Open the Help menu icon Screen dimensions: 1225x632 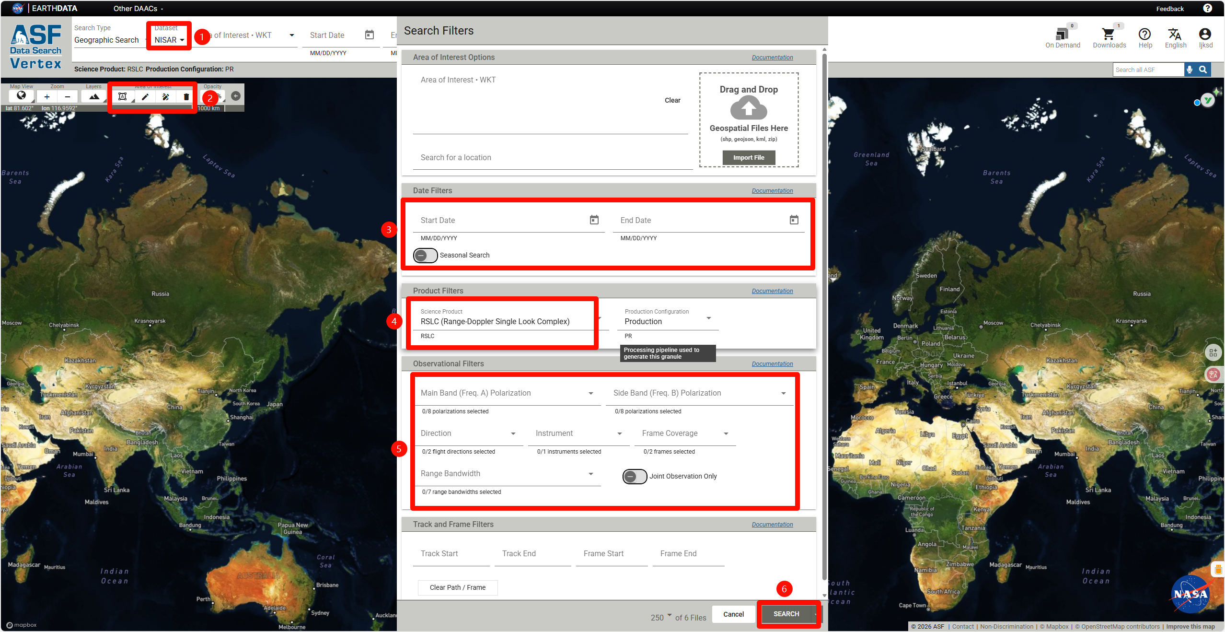tap(1145, 37)
